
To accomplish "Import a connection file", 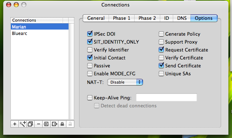I will click(46, 124).
